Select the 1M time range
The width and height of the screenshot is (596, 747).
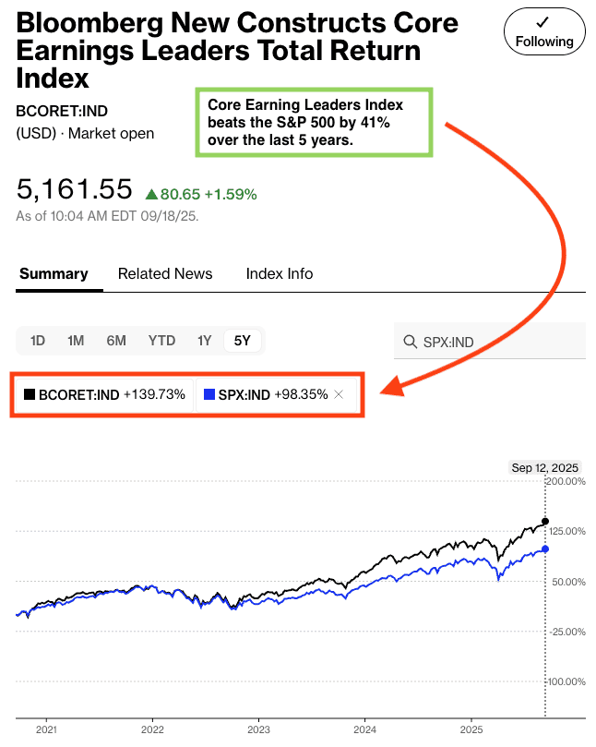point(76,341)
